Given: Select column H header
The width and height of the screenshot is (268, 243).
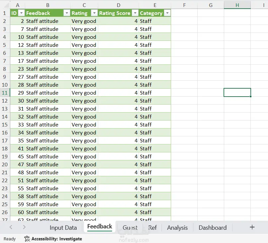Looking at the screenshot, I should tap(237, 5).
